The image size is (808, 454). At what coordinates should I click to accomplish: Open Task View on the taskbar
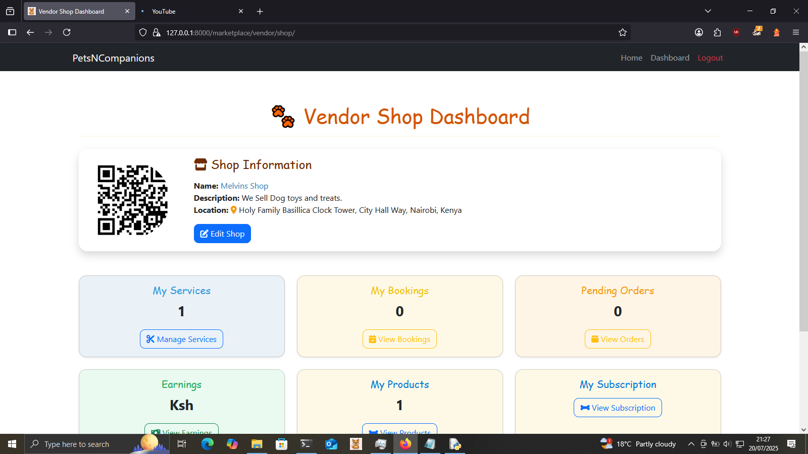pos(182,444)
